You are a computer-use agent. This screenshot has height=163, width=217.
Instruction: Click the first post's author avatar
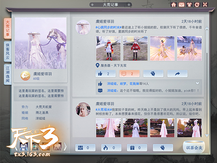[83, 27]
